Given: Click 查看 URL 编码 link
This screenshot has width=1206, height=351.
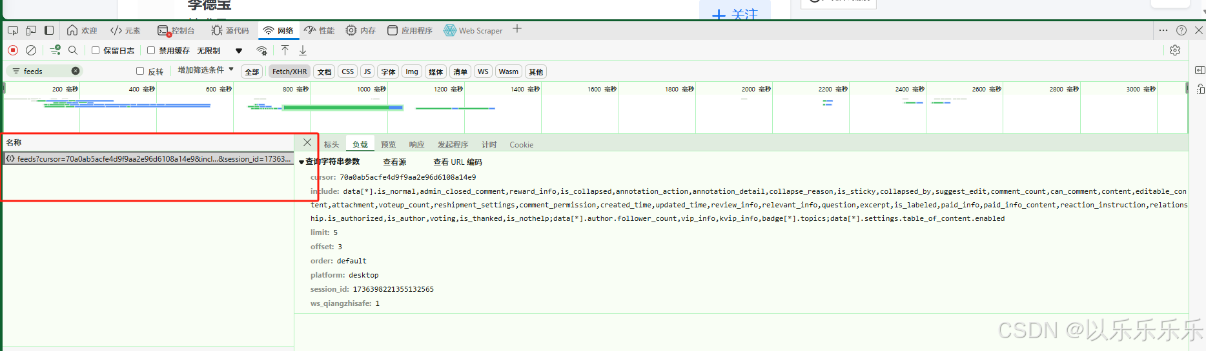Looking at the screenshot, I should tap(458, 162).
